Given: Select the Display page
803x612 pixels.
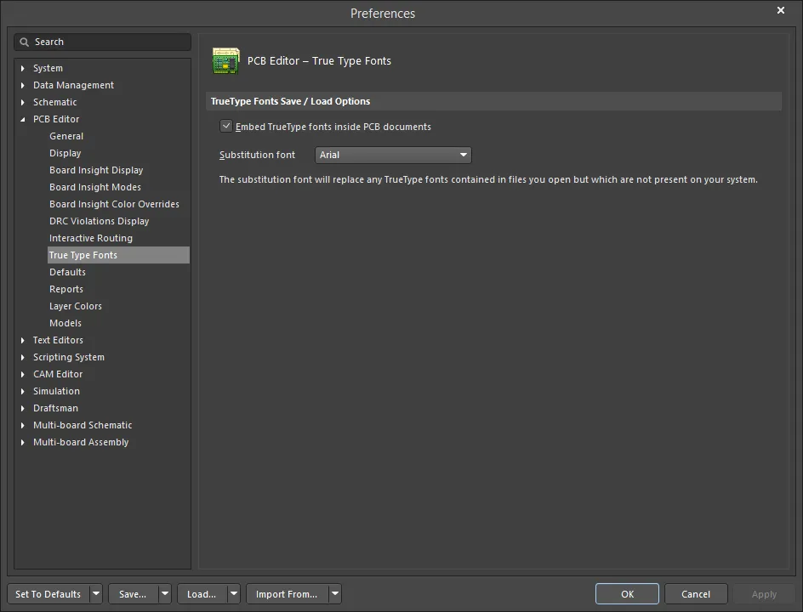Looking at the screenshot, I should click(65, 153).
